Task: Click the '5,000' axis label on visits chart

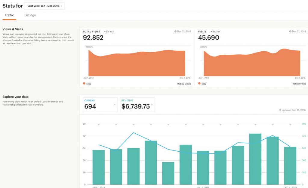Action: point(204,47)
